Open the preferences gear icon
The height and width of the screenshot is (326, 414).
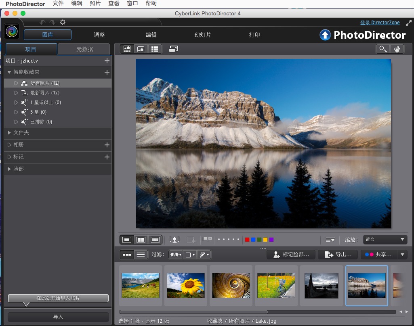click(x=63, y=23)
